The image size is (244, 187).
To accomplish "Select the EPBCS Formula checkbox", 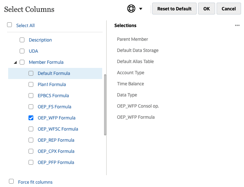I will (31, 96).
